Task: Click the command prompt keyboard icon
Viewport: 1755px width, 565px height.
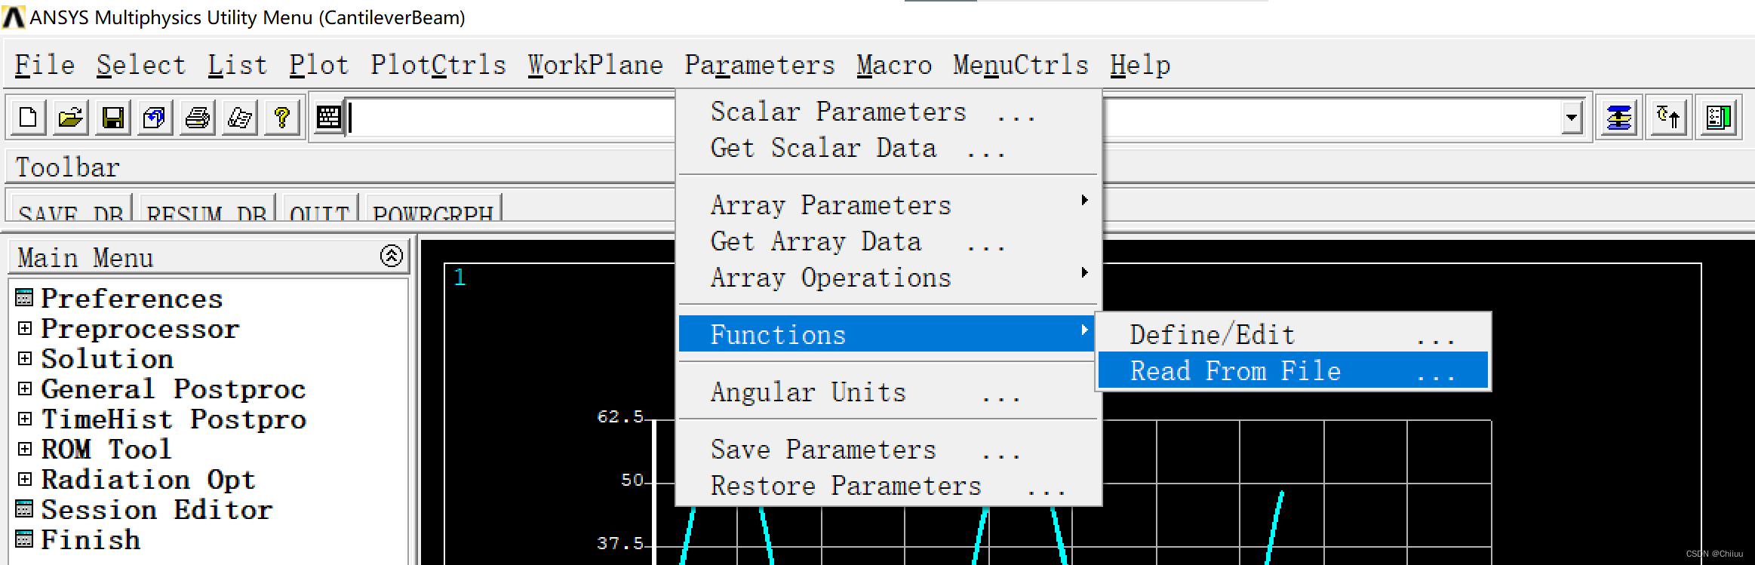Action: pos(328,117)
